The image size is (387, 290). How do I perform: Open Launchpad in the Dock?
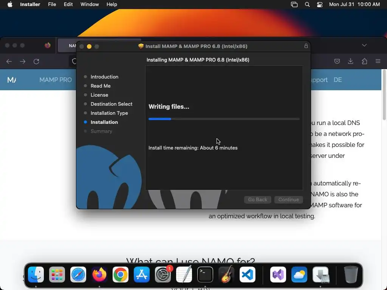coord(57,275)
